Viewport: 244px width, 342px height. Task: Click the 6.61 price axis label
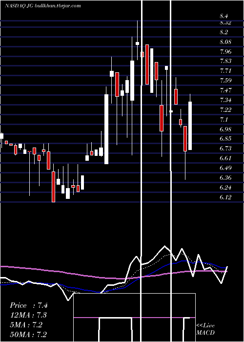[225, 158]
